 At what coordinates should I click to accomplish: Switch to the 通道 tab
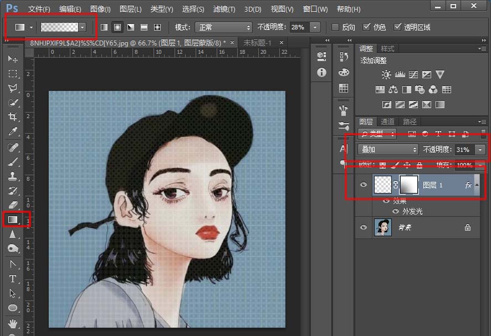tap(387, 121)
